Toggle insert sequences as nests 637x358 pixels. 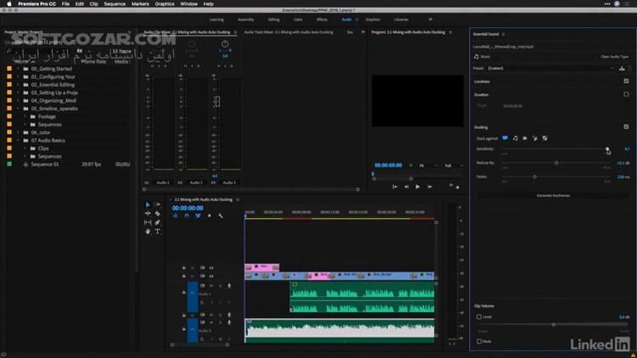pyautogui.click(x=176, y=216)
